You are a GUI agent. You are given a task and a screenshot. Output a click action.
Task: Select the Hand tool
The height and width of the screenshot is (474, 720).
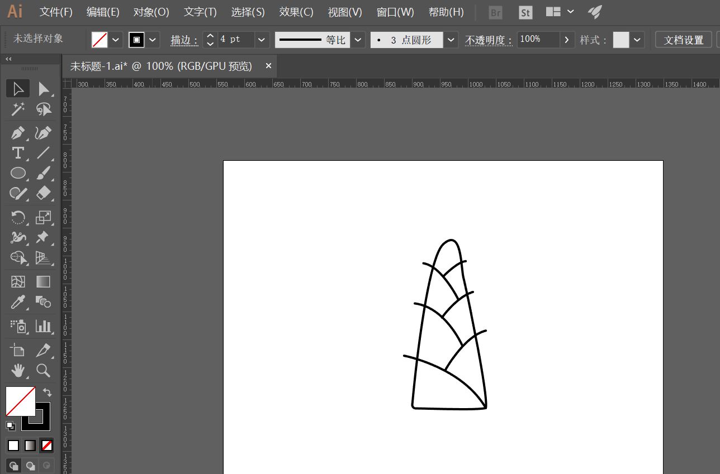point(18,370)
